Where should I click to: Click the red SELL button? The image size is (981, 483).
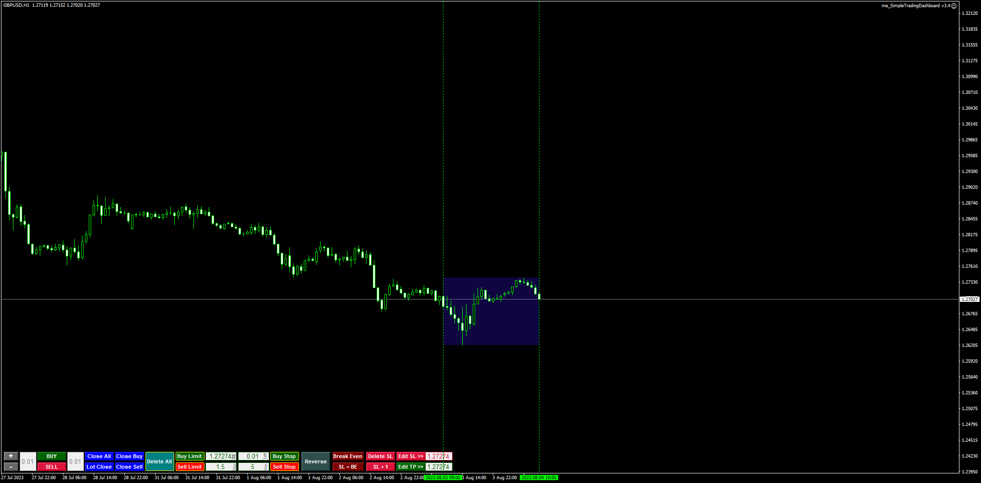(x=52, y=467)
